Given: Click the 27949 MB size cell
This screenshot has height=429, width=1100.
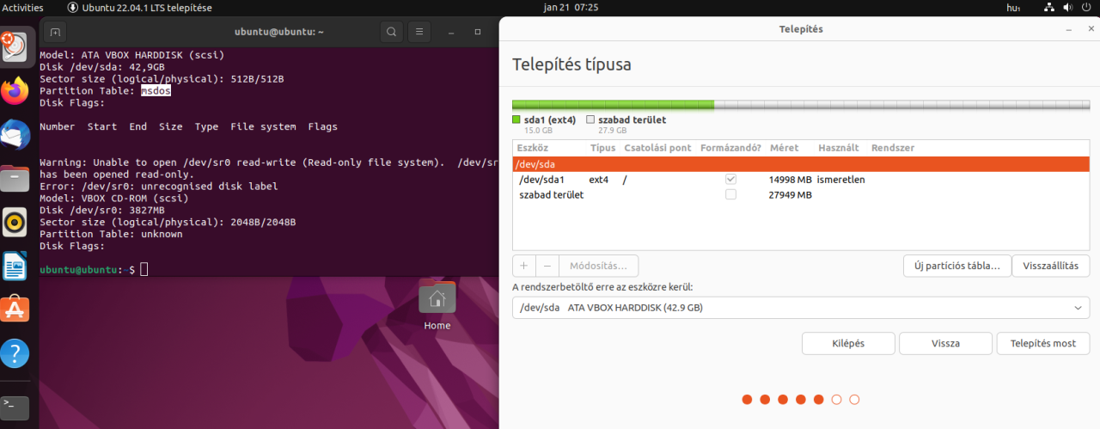Looking at the screenshot, I should (790, 194).
